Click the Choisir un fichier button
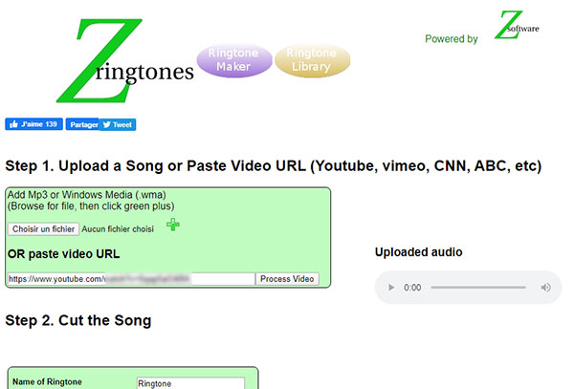The height and width of the screenshot is (389, 574). pos(44,229)
